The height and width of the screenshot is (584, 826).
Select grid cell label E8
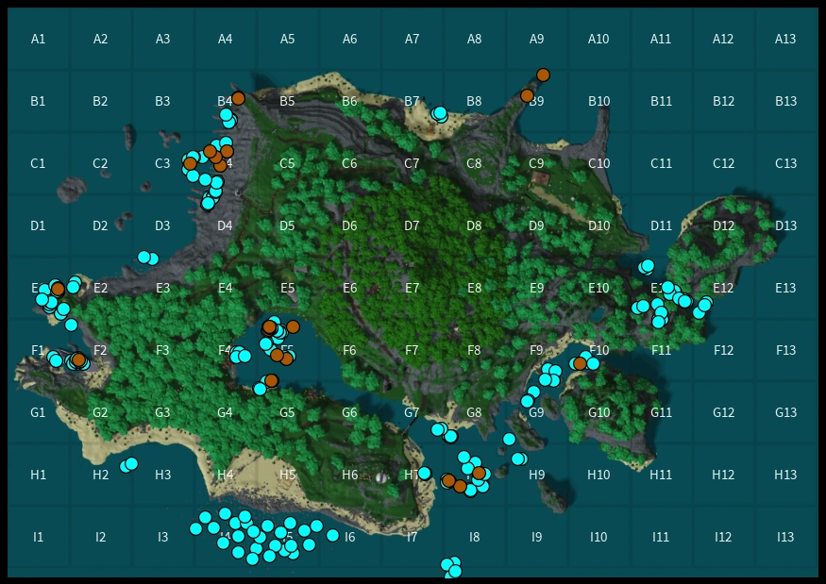474,288
